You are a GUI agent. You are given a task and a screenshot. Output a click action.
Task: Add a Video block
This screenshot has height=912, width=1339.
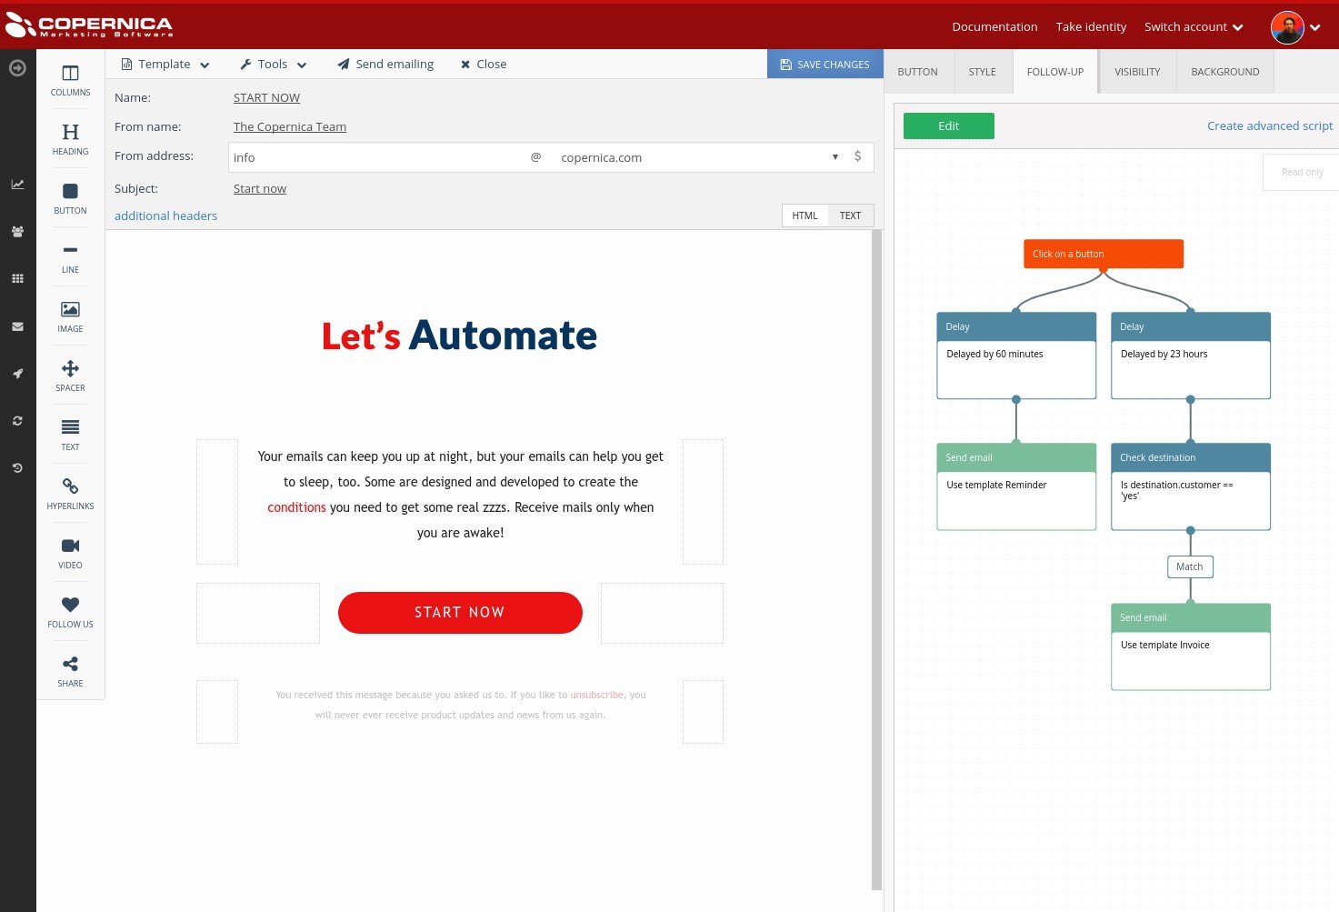tap(70, 553)
